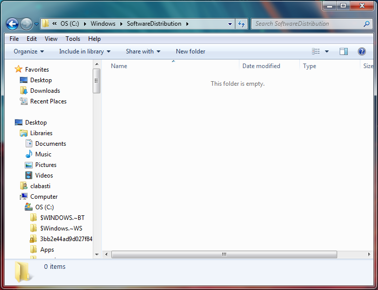This screenshot has height=290, width=378.
Task: Click the Forward navigation arrow
Action: 26,24
